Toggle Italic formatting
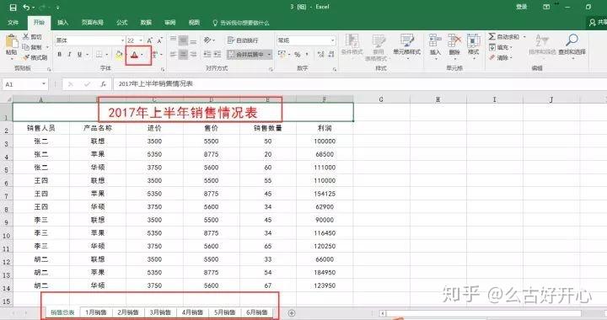607x320 pixels. tap(69, 55)
